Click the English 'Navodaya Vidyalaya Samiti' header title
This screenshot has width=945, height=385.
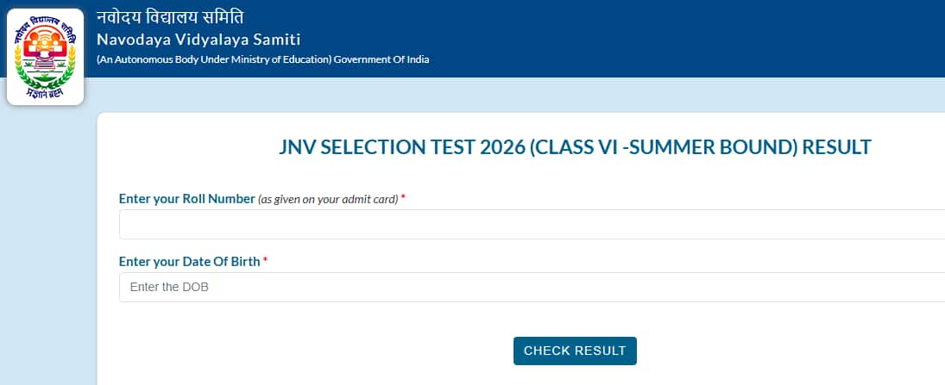point(198,40)
